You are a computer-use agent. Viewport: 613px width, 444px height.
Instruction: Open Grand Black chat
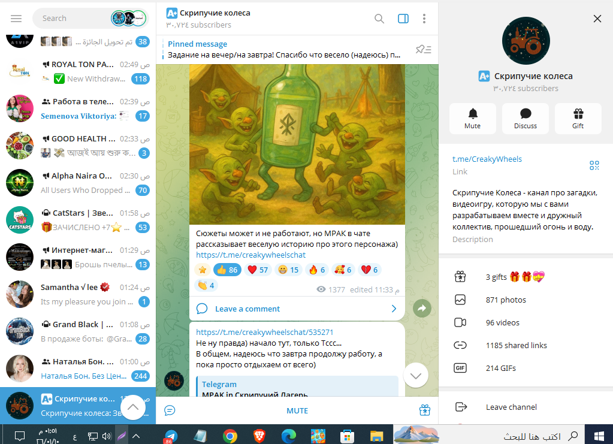click(78, 331)
